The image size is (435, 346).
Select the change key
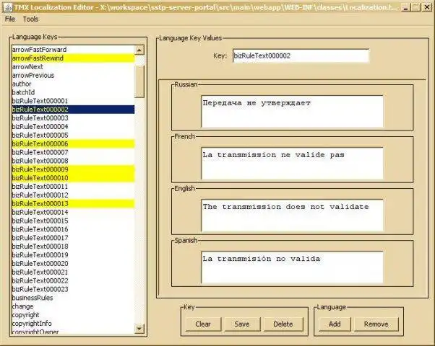73,306
